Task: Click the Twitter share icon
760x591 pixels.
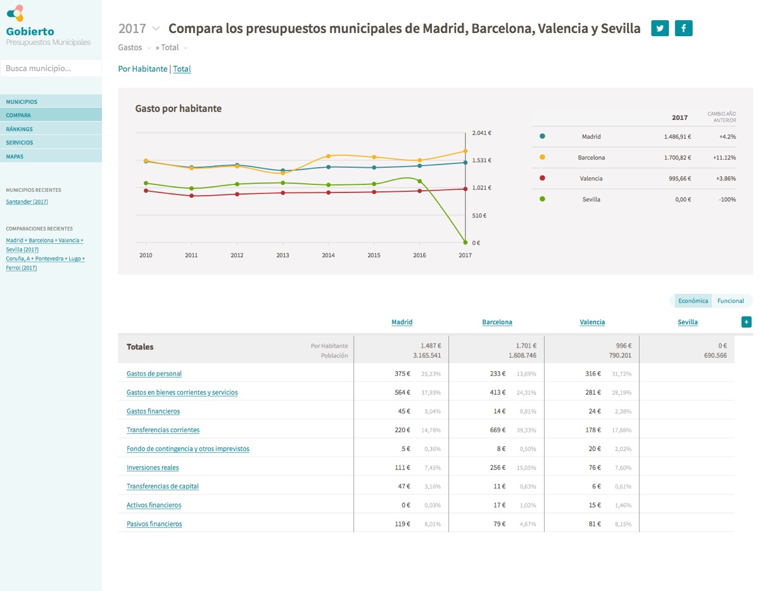Action: (660, 29)
